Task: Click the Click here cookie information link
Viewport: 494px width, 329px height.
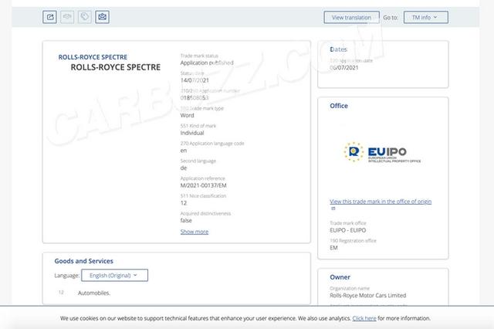Action: tap(364, 318)
